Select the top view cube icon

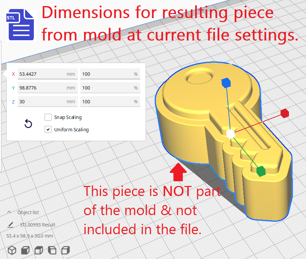39,250
